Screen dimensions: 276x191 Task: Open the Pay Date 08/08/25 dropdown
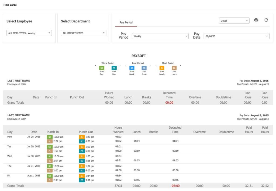tap(236, 36)
